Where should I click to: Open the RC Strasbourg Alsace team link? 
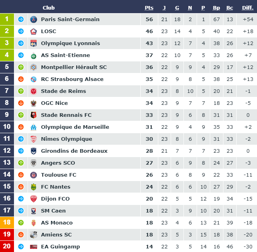click(x=72, y=79)
